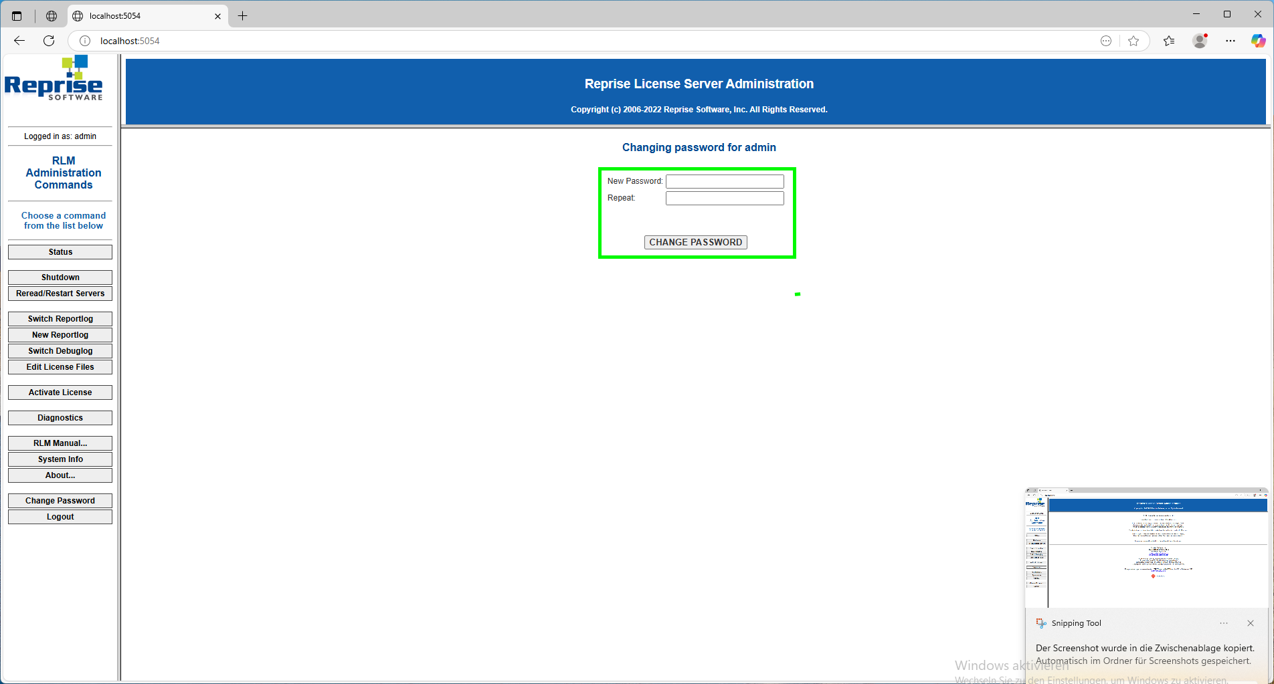Click the Shutdown button
Viewport: 1274px width, 684px height.
[60, 277]
